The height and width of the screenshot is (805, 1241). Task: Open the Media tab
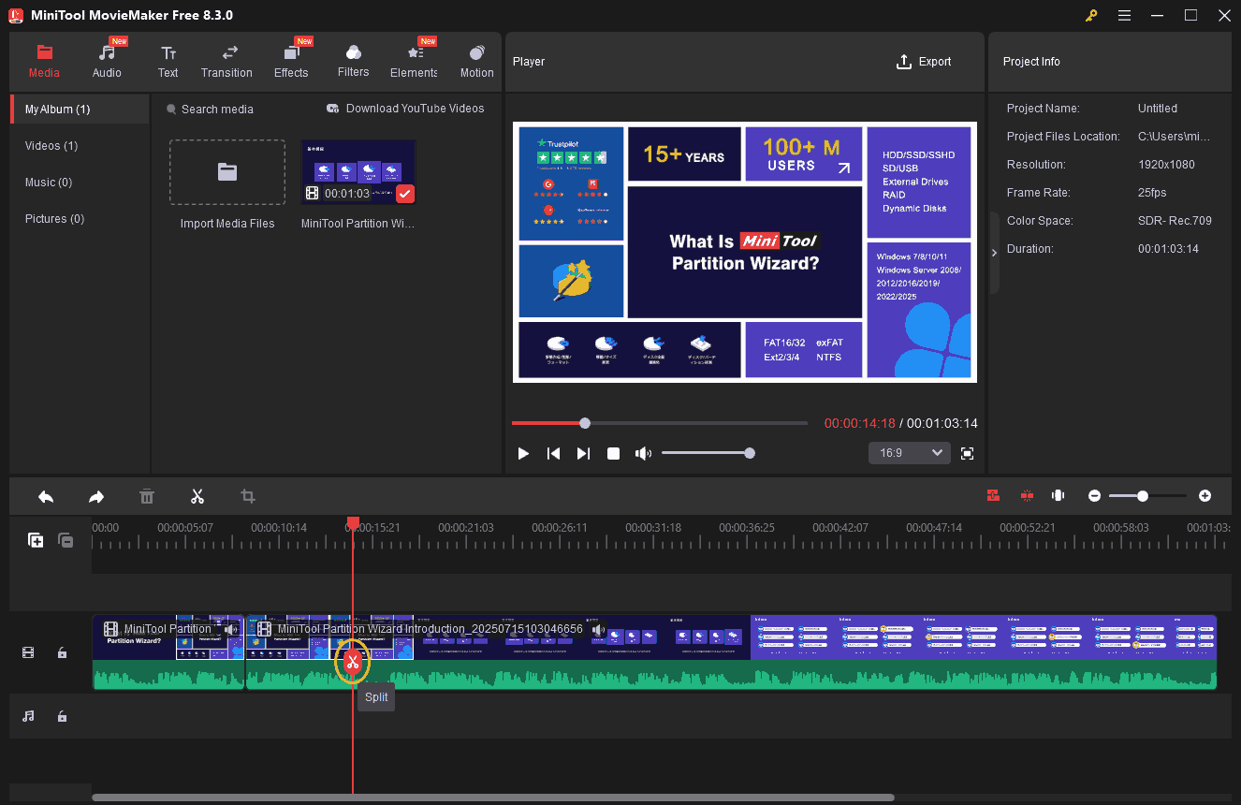[x=44, y=62]
